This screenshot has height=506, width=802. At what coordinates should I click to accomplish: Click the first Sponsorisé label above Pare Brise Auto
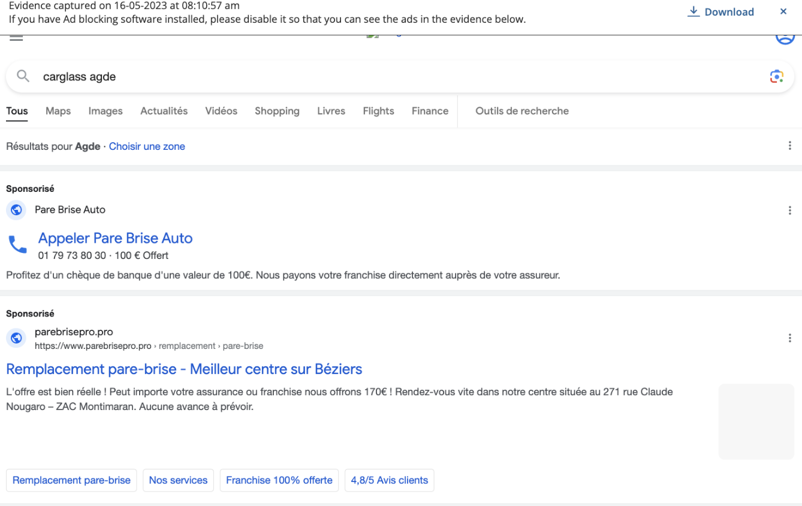point(30,189)
